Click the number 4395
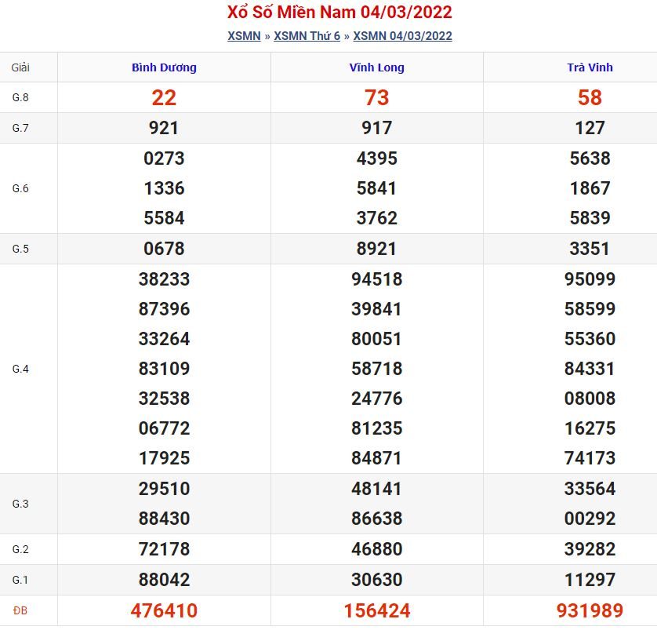The image size is (657, 630). (376, 158)
